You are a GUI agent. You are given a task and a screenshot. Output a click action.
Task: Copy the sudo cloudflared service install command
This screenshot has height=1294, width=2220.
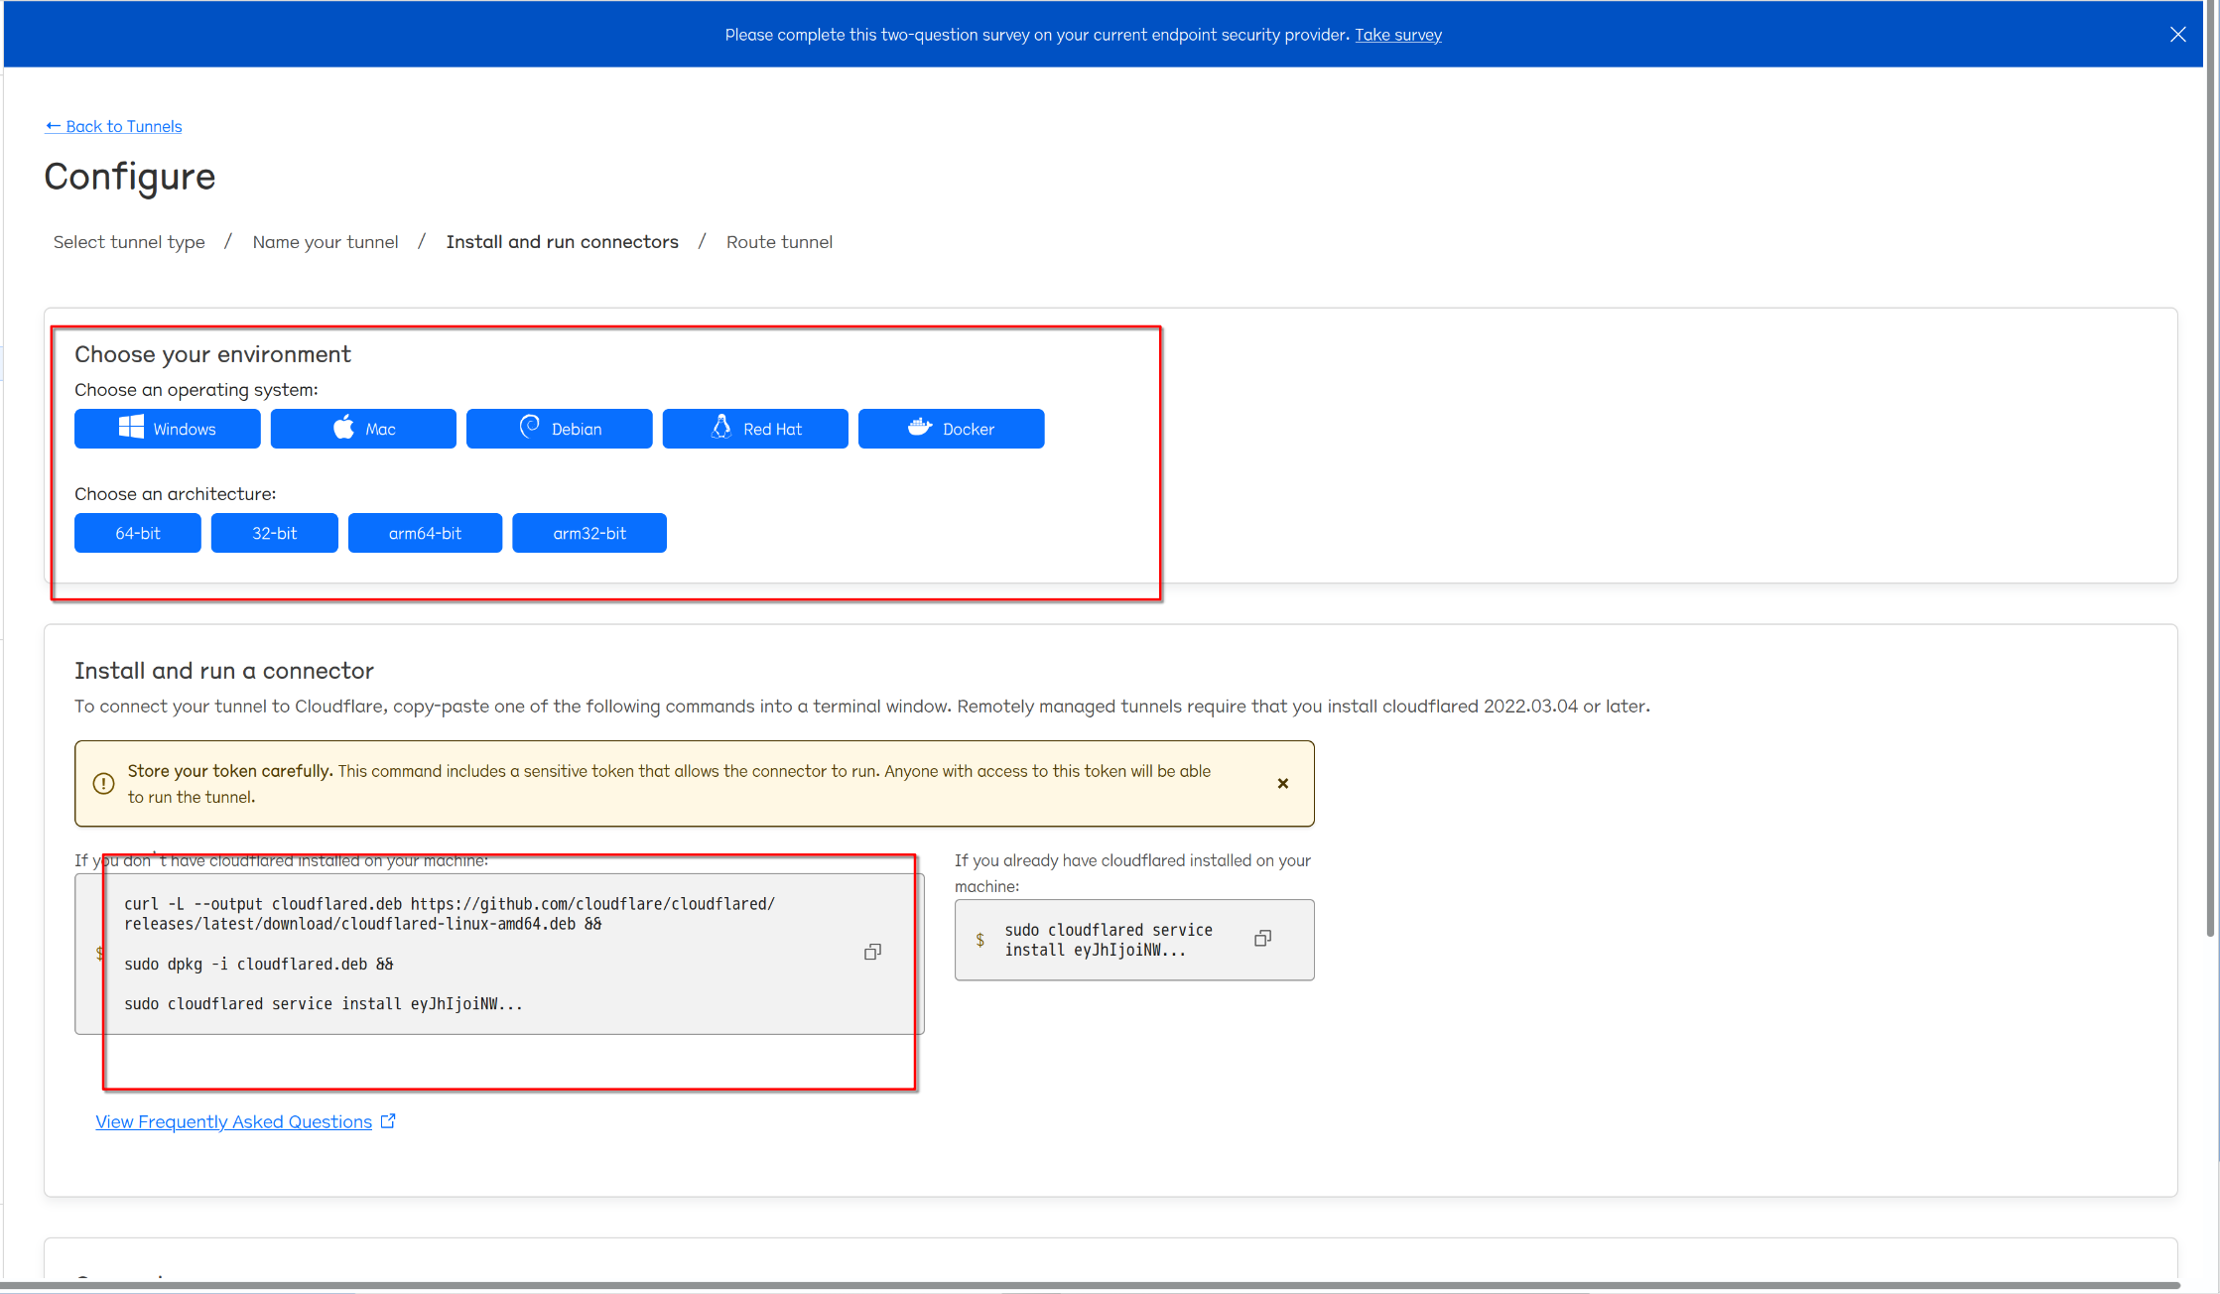tap(1262, 939)
